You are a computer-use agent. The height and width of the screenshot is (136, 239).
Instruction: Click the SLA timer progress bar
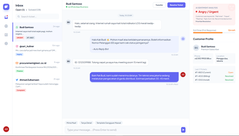(214, 33)
